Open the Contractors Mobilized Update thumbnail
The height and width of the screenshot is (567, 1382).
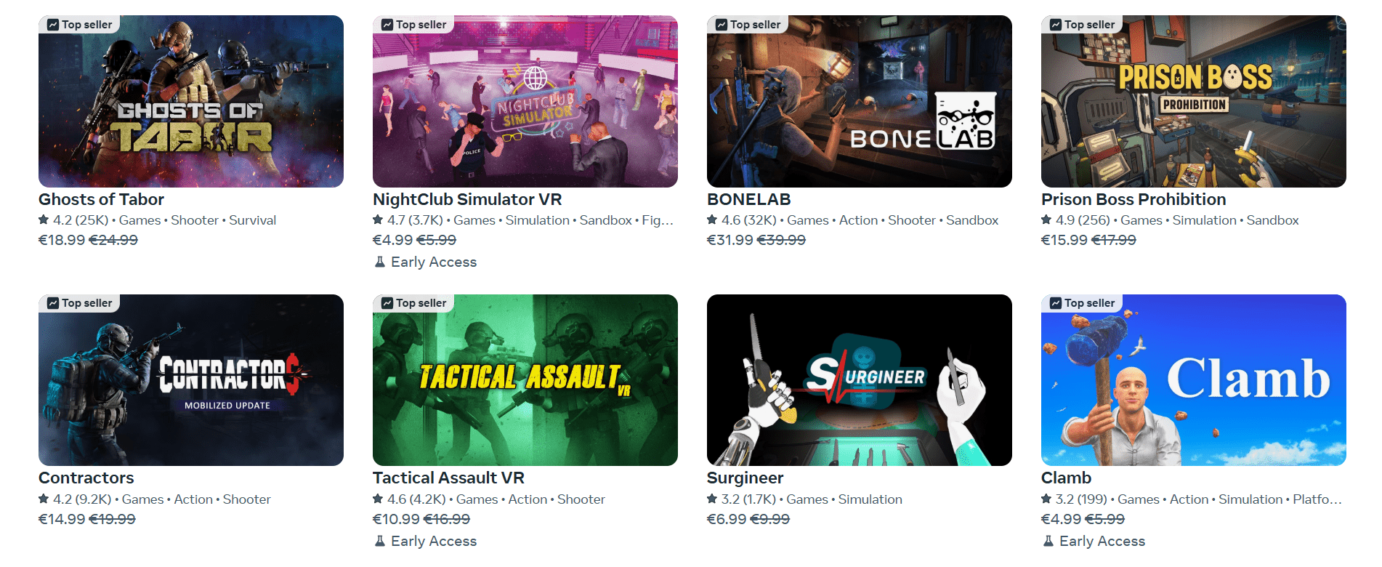191,380
